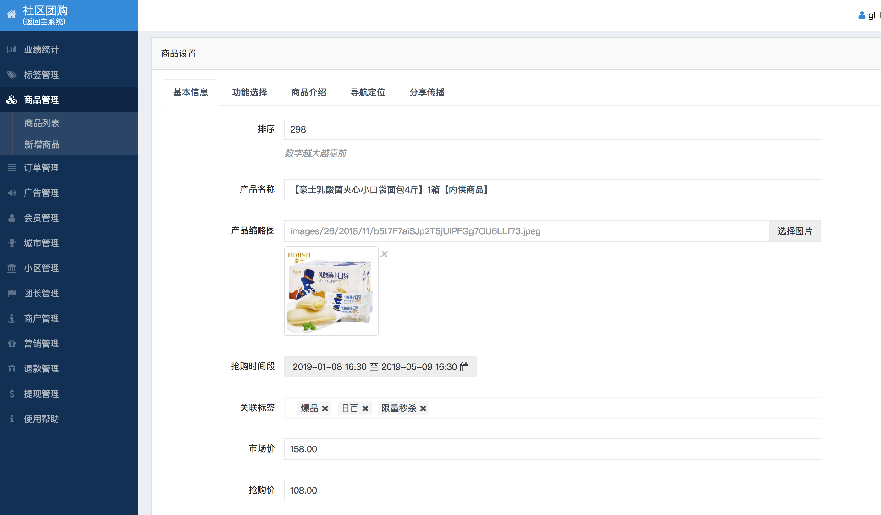Open 业绩统计 bar chart icon
Screen dimensions: 881x515
(12, 50)
